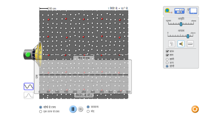The image size is (217, 119).
Task: Select the तरंगे radio option
Action: (x=167, y=59)
